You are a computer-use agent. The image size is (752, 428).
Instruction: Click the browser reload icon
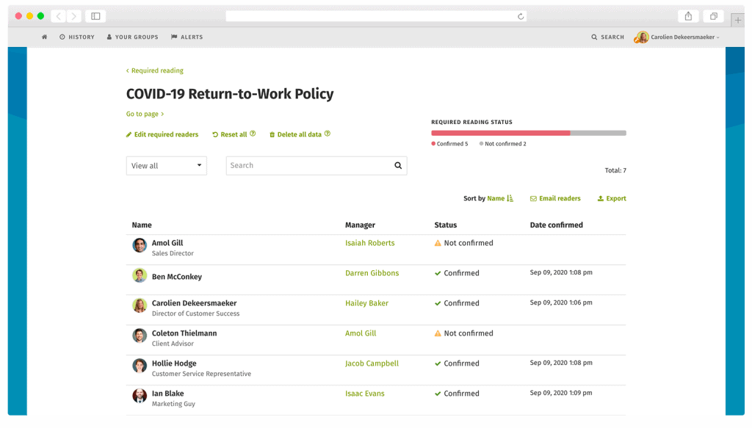521,16
